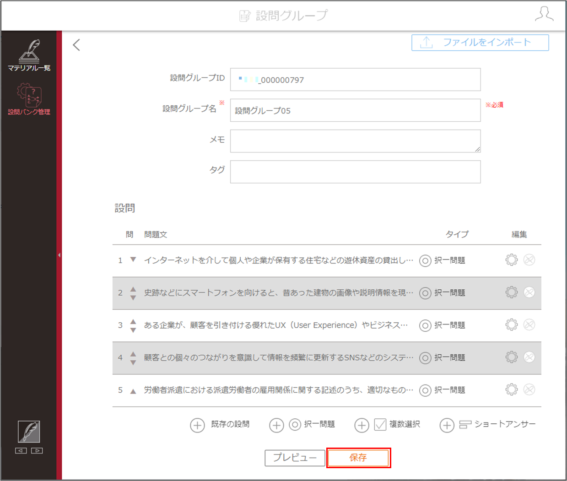Delete question 2 with its X icon
Screen dimensions: 567x481
529,292
